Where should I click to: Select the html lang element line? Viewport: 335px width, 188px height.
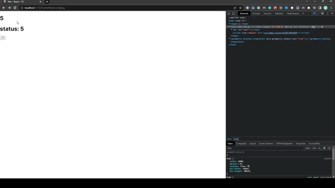[237, 20]
